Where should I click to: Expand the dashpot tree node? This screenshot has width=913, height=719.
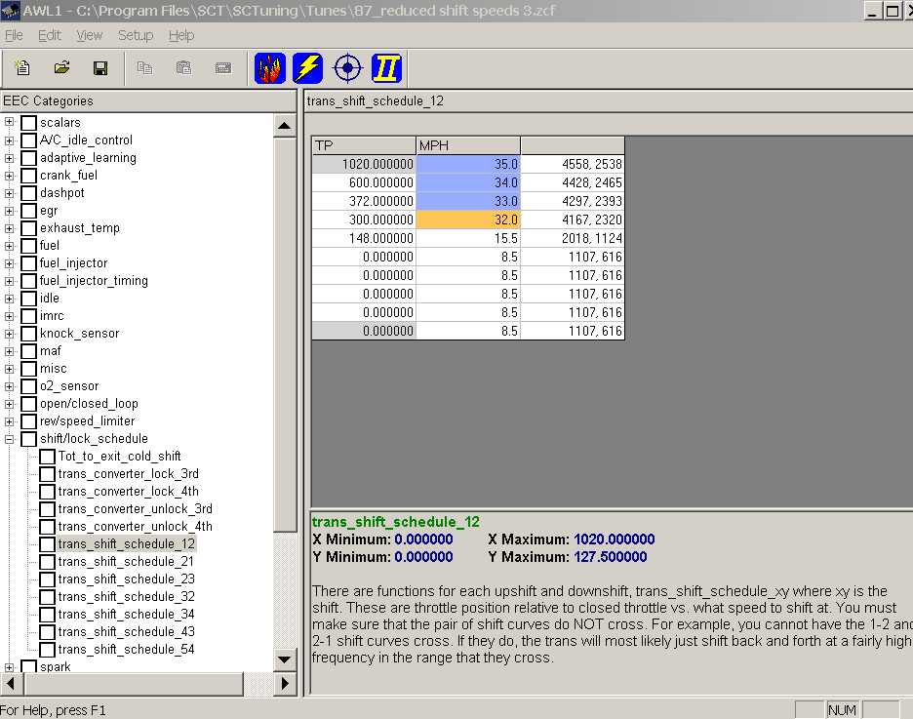pyautogui.click(x=10, y=193)
